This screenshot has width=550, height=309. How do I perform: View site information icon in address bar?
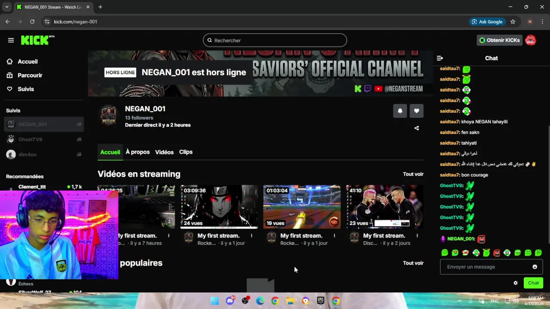pos(47,21)
